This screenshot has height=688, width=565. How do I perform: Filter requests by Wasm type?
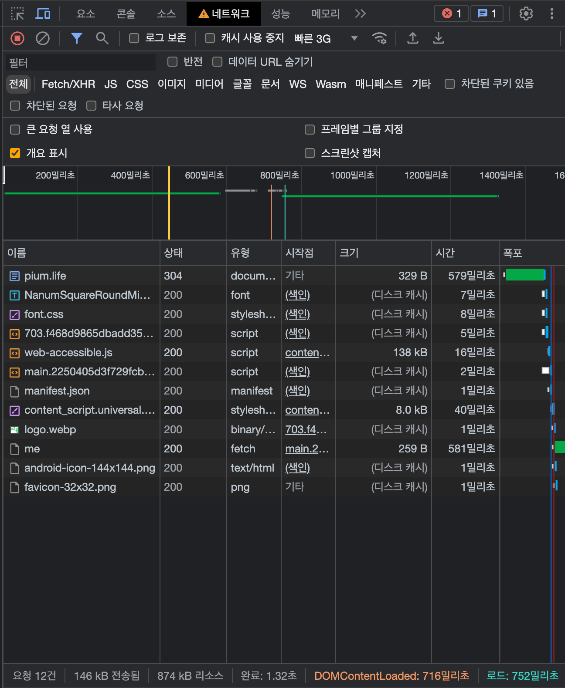click(x=331, y=84)
